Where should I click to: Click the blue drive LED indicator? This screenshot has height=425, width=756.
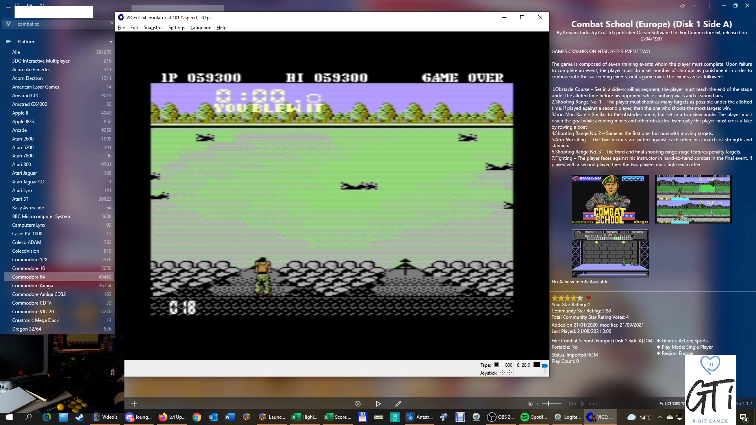(x=545, y=366)
